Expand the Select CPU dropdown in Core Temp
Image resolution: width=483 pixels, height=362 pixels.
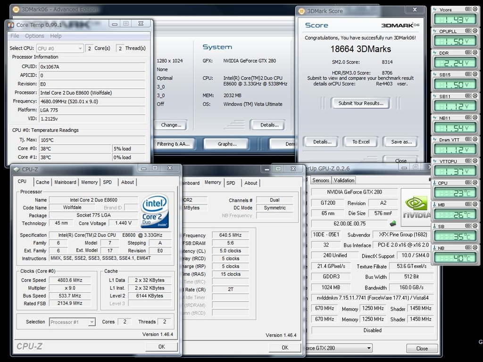pyautogui.click(x=79, y=48)
